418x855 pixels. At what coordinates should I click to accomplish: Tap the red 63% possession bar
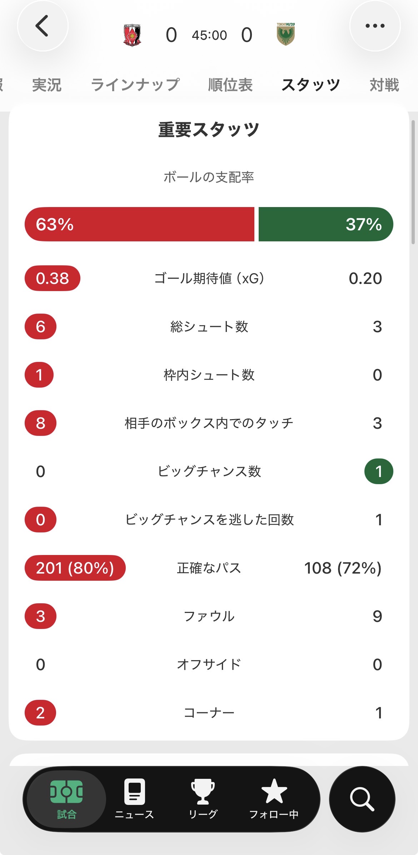pyautogui.click(x=139, y=224)
